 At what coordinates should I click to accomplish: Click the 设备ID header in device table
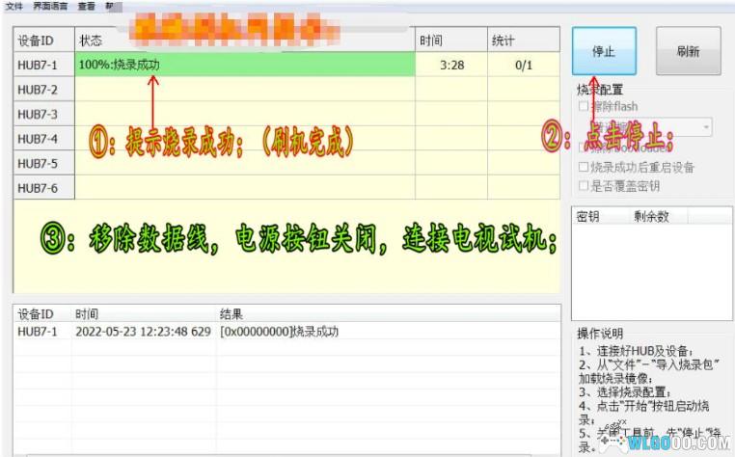coord(44,40)
